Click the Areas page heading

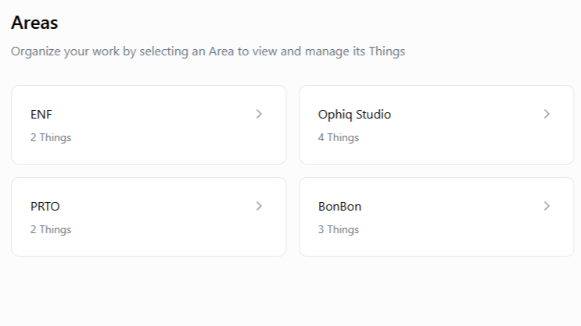[x=34, y=23]
